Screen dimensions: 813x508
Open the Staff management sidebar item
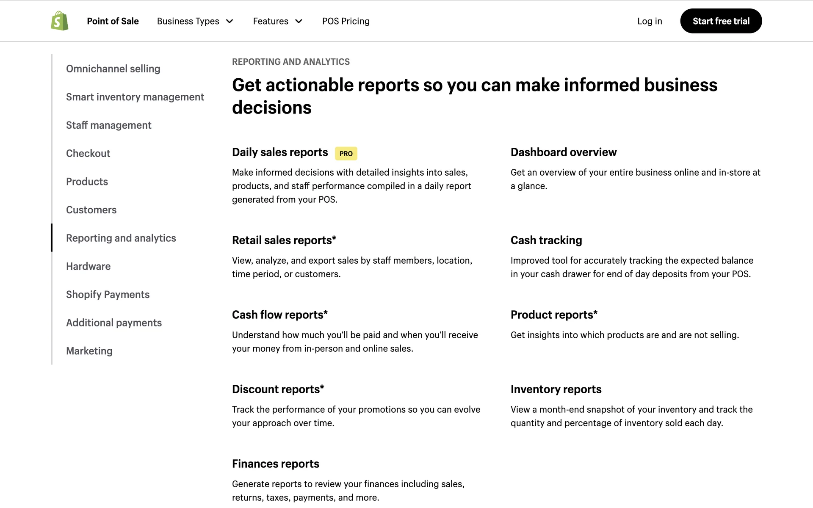click(108, 125)
